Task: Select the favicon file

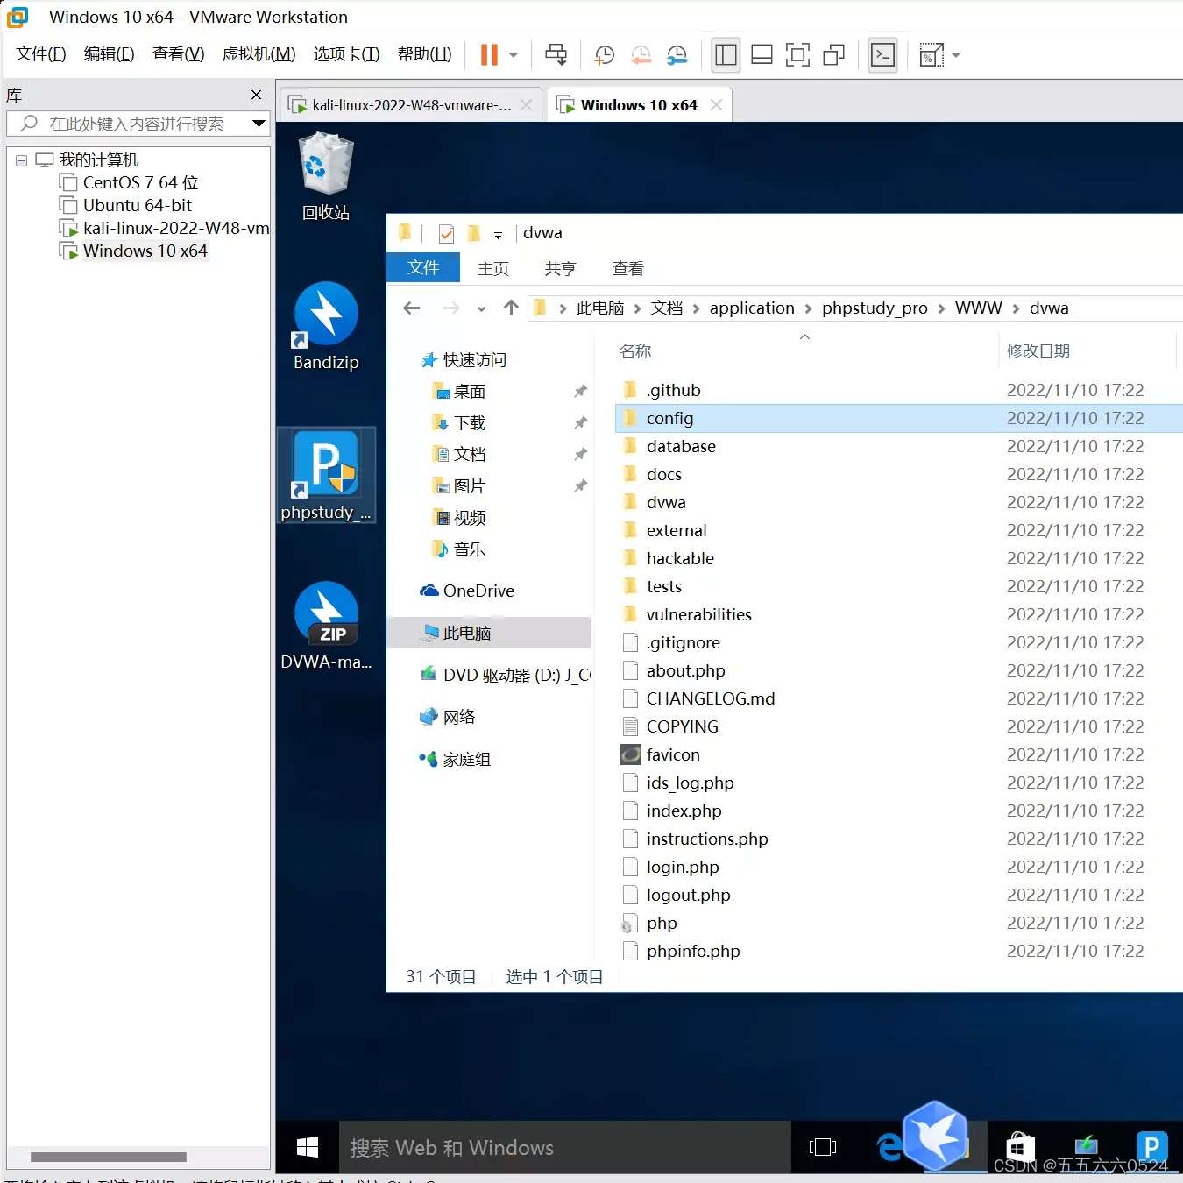Action: point(672,754)
